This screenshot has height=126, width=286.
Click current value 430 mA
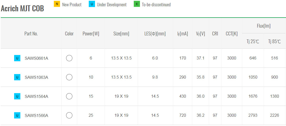(x=182, y=96)
